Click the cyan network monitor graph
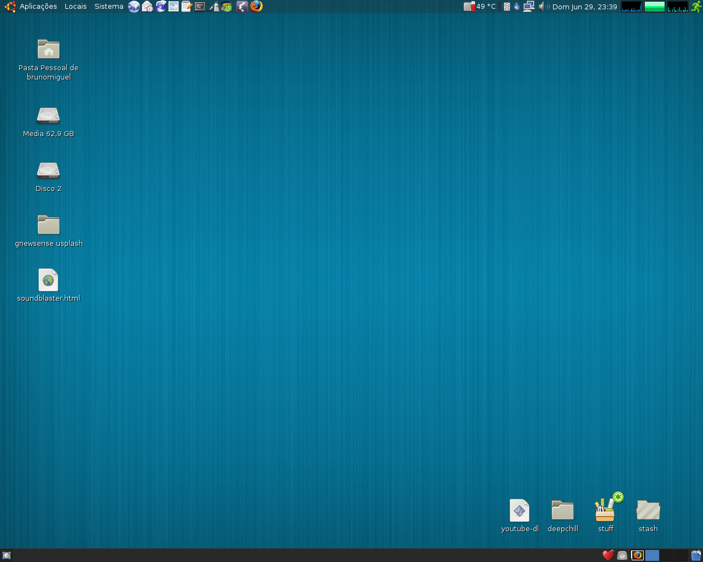Image resolution: width=703 pixels, height=562 pixels. coord(678,7)
